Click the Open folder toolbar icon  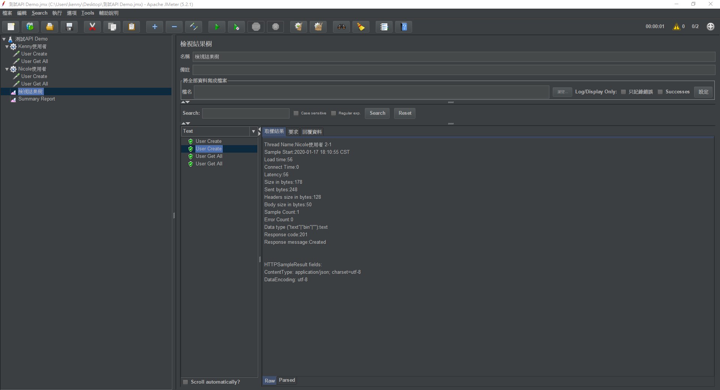tap(49, 27)
